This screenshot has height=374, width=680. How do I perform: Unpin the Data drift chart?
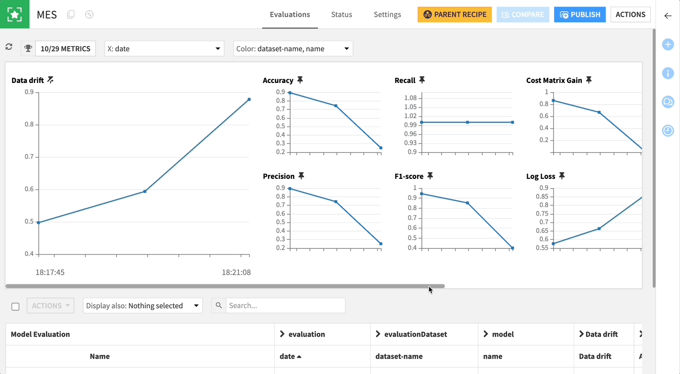click(x=51, y=80)
